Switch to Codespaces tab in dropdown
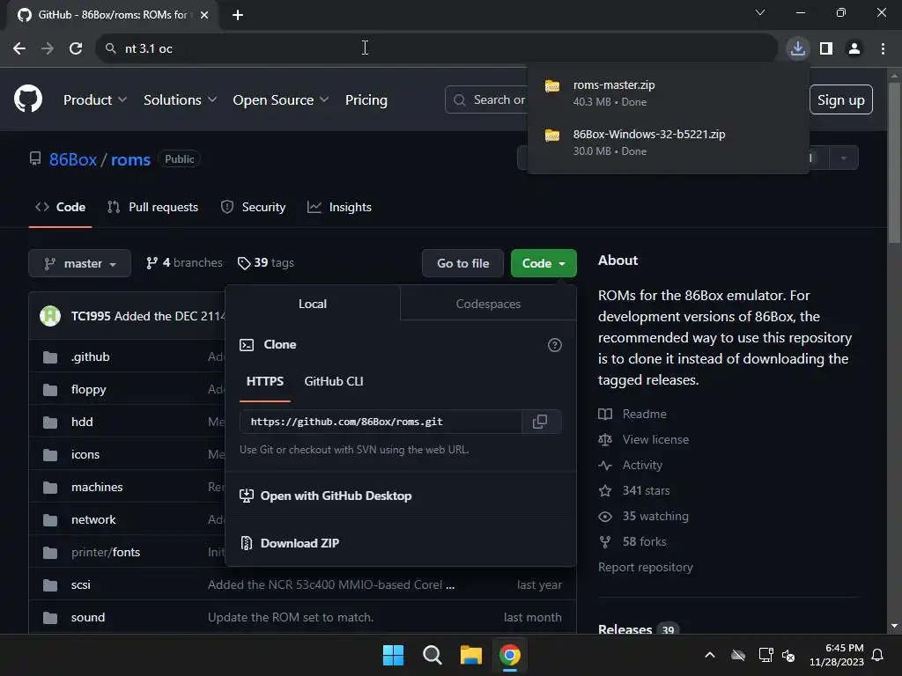 [x=488, y=304]
